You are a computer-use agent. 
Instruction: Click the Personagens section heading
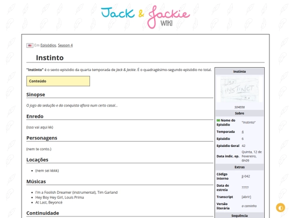pos(41,138)
